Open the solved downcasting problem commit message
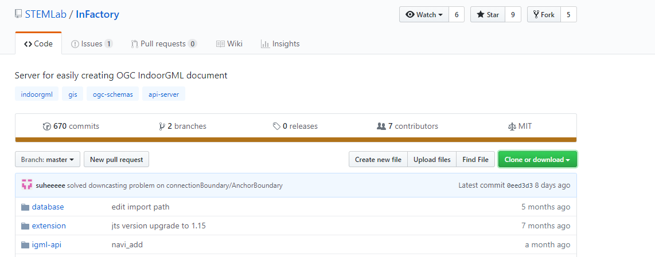 tap(174, 185)
